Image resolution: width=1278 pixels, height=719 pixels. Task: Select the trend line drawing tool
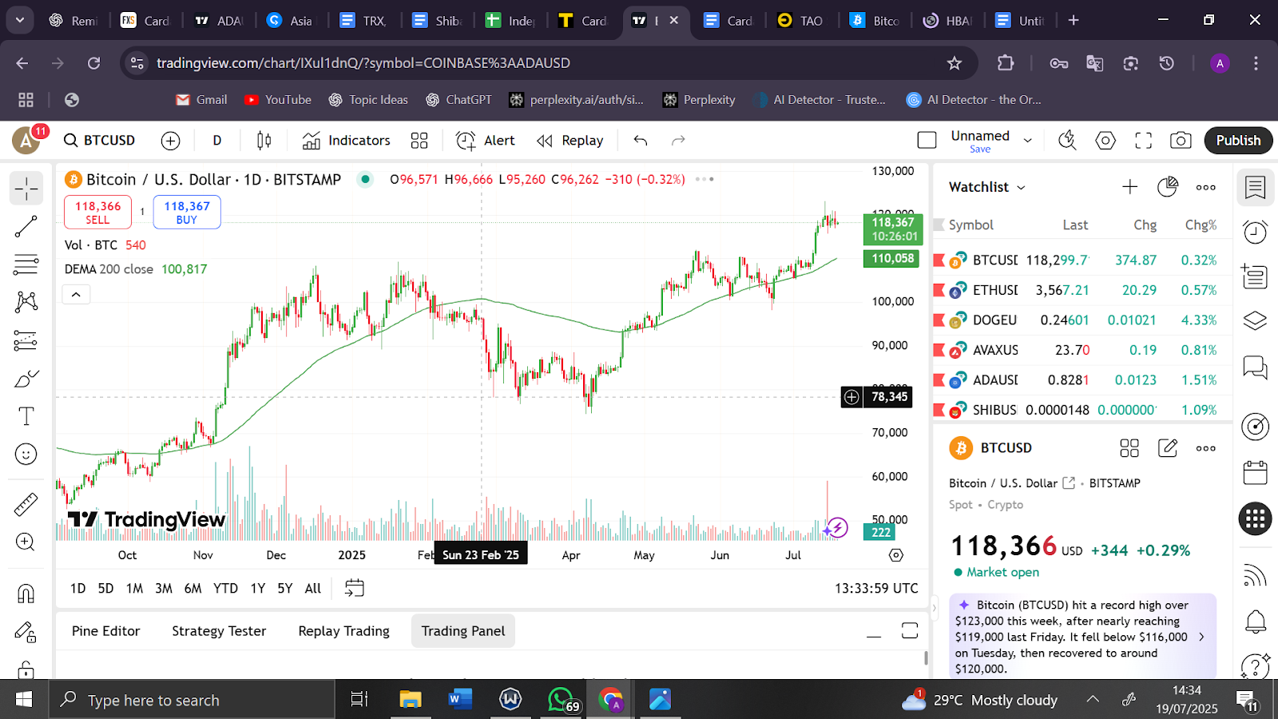click(26, 227)
